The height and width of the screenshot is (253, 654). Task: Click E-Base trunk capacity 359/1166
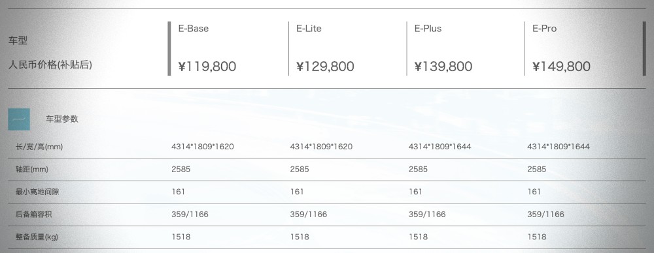coord(190,215)
